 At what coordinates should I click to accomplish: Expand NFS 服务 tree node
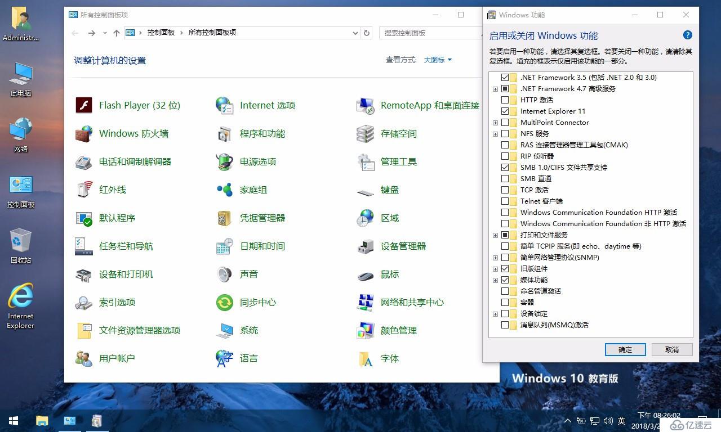pos(495,134)
